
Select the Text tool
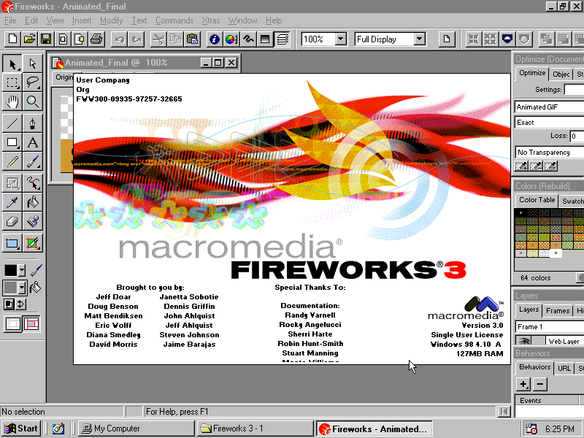[x=32, y=142]
